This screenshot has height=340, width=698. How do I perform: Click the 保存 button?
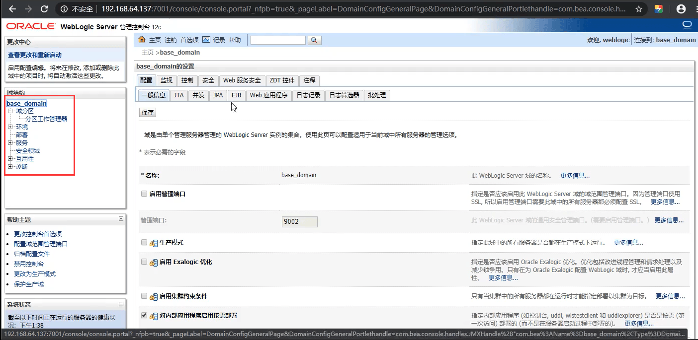coord(148,113)
